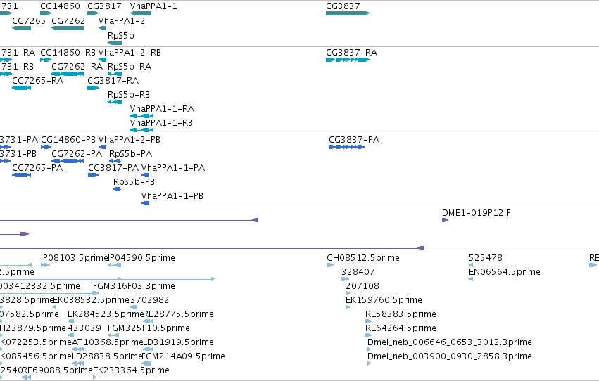Select Dmel_neb_006646_0653_3012.3prime label
This screenshot has width=599, height=381.
(x=450, y=342)
